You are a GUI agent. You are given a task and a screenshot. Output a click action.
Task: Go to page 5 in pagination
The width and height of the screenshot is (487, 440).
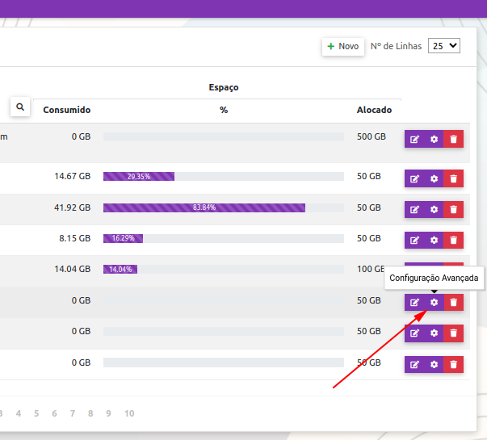click(36, 413)
